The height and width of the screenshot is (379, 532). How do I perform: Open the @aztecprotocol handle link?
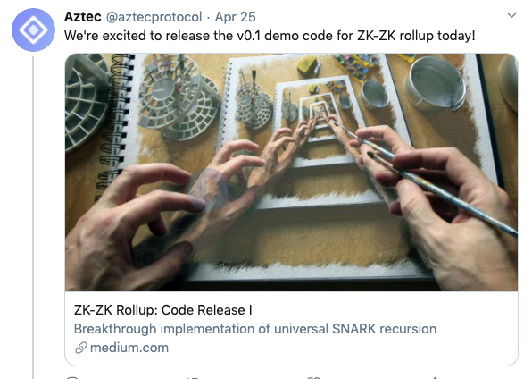click(x=154, y=17)
